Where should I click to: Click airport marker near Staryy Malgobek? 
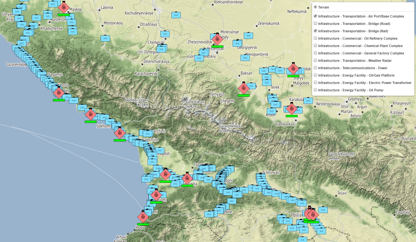point(293,69)
